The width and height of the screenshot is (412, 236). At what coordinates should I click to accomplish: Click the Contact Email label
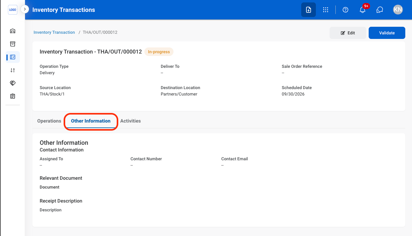(x=235, y=159)
